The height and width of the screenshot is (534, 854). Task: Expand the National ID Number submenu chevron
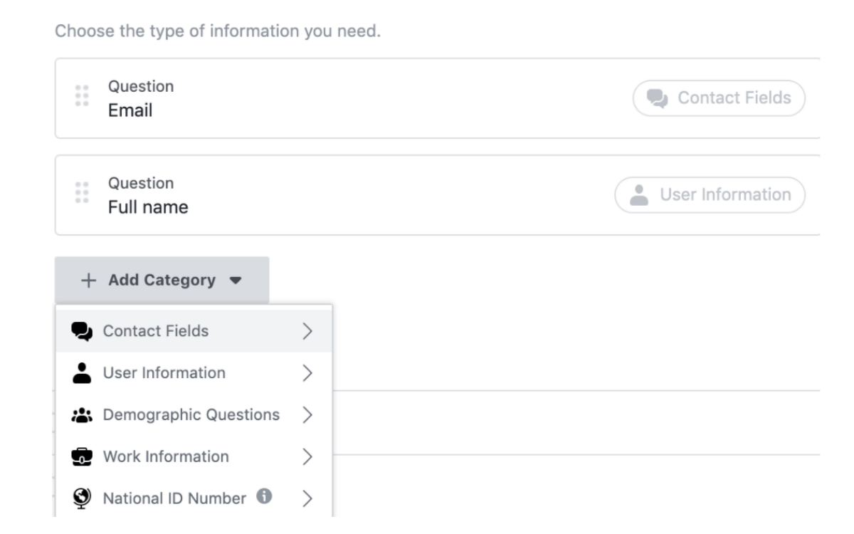click(307, 498)
